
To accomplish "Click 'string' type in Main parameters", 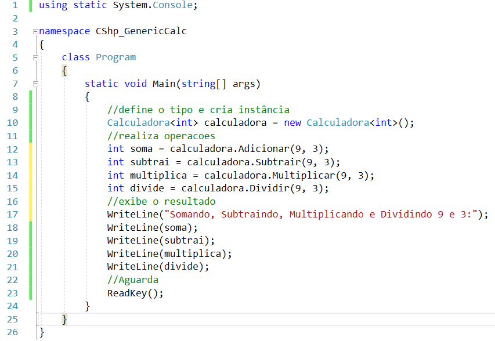I will 198,84.
